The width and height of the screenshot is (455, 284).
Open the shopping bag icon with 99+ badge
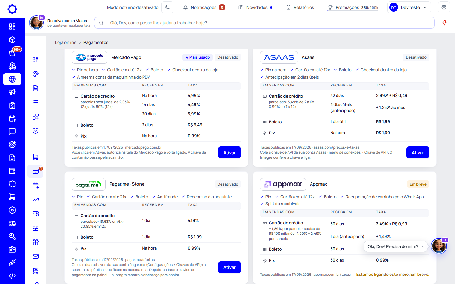pyautogui.click(x=12, y=53)
